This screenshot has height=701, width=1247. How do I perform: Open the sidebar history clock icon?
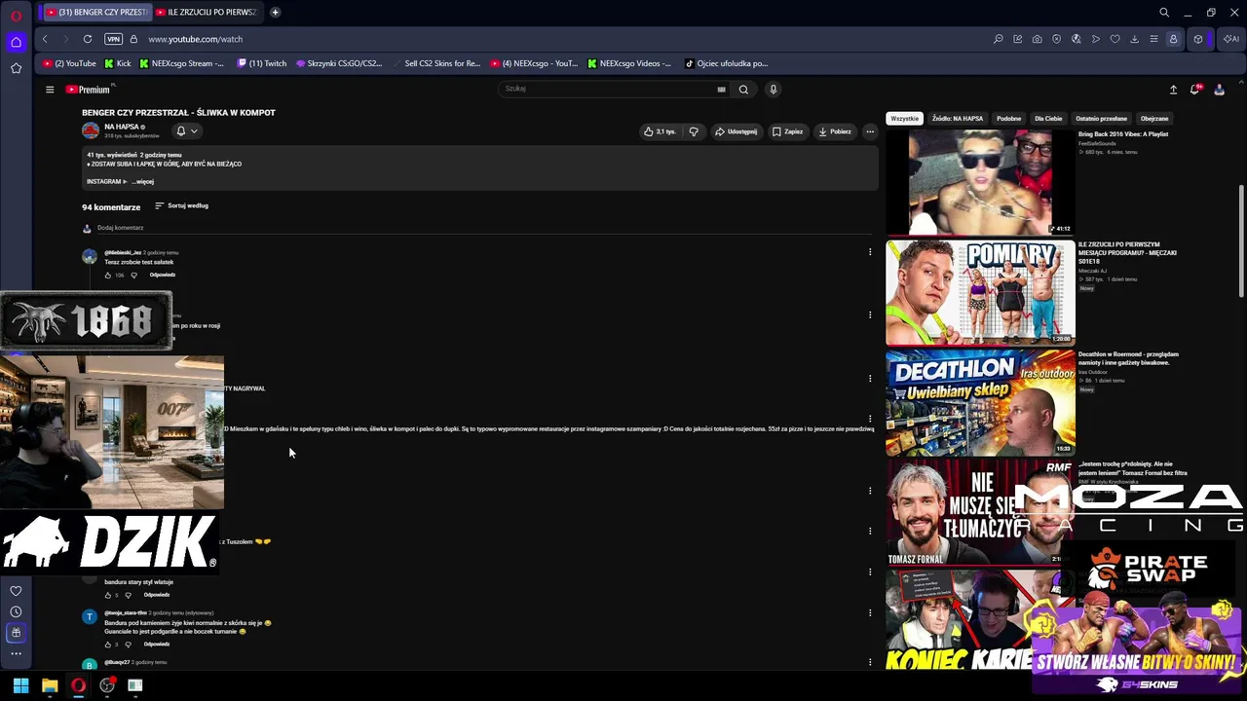16,611
